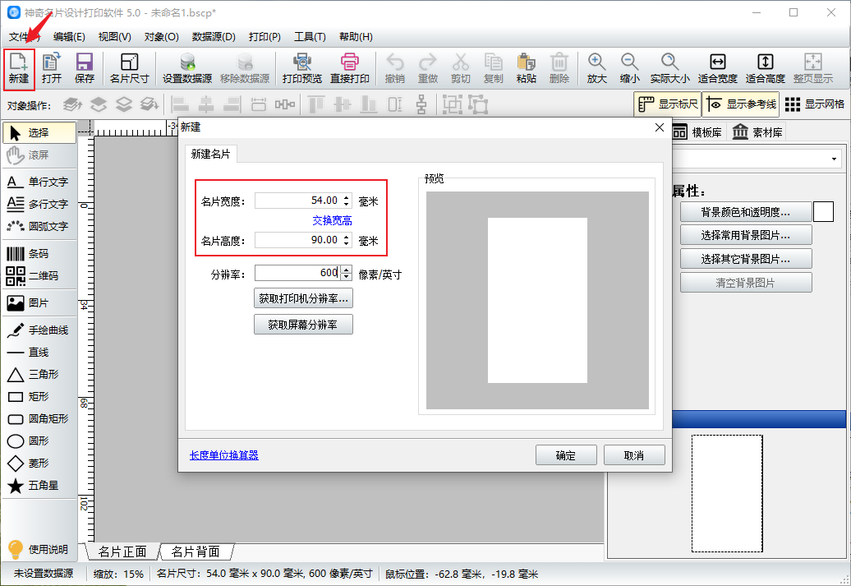This screenshot has width=851, height=586.
Task: Decrease 名片高度 with the down stepper arrow
Action: coord(347,244)
